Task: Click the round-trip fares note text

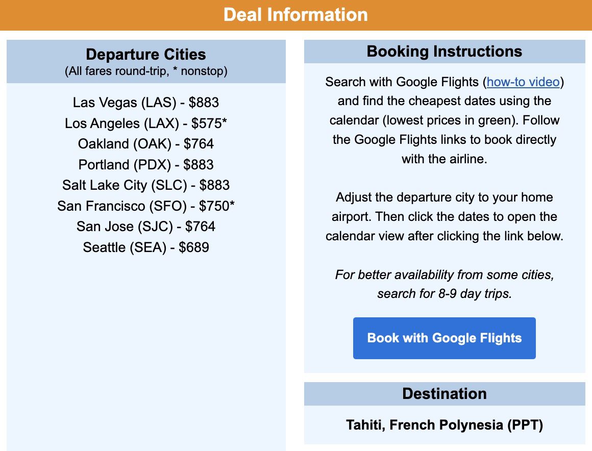Action: pos(145,71)
